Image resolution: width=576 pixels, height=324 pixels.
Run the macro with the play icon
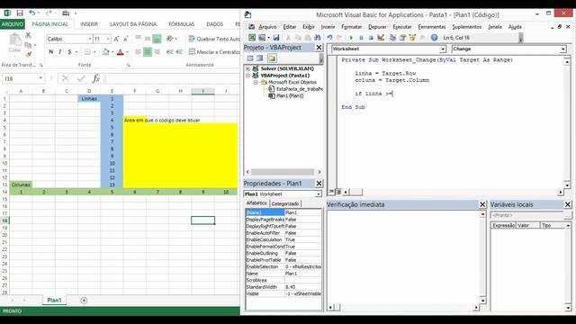(x=351, y=38)
